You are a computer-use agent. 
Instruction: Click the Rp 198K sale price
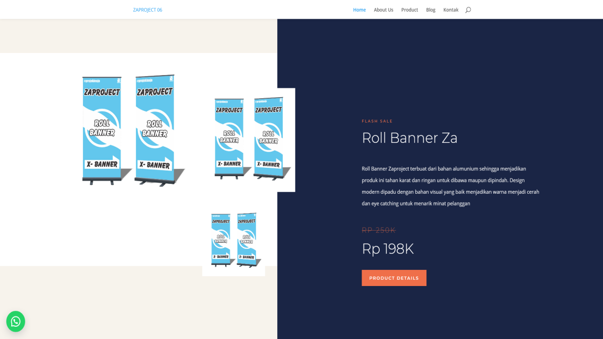pyautogui.click(x=388, y=249)
